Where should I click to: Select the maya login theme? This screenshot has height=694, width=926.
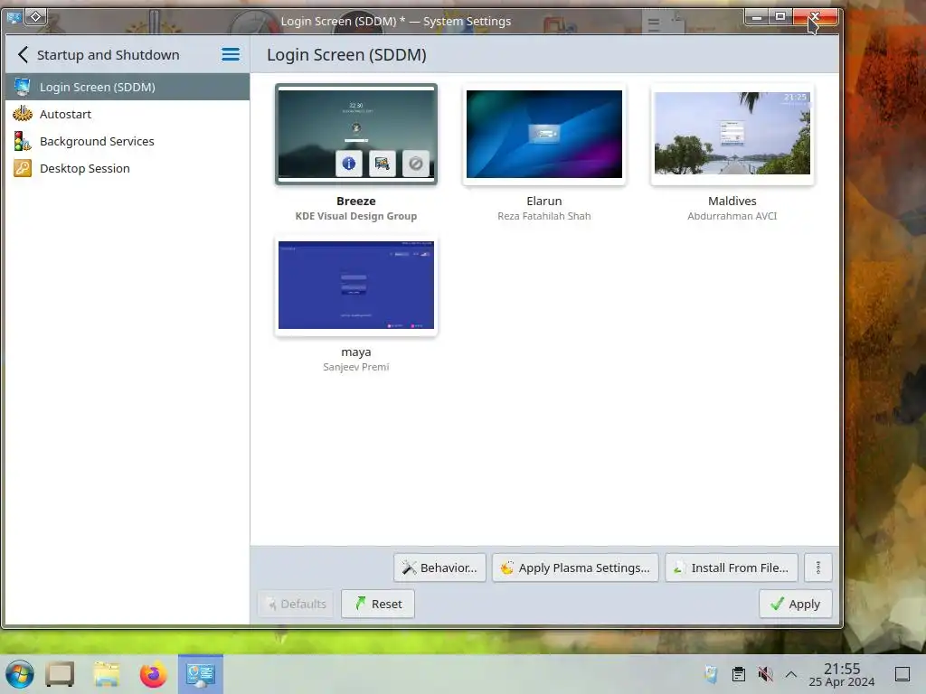coord(356,285)
